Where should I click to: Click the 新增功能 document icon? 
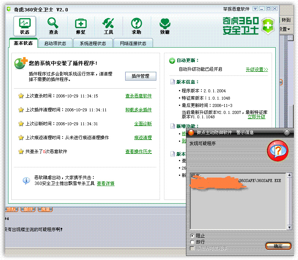click(172, 126)
